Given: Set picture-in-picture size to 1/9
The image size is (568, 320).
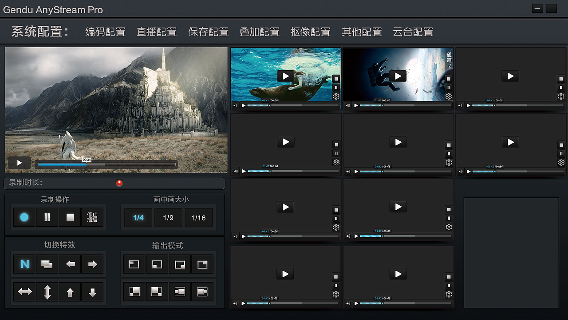Looking at the screenshot, I should tap(168, 218).
